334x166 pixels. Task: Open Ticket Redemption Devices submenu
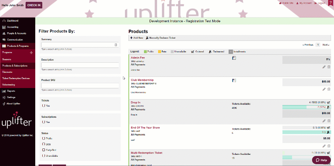(16, 78)
